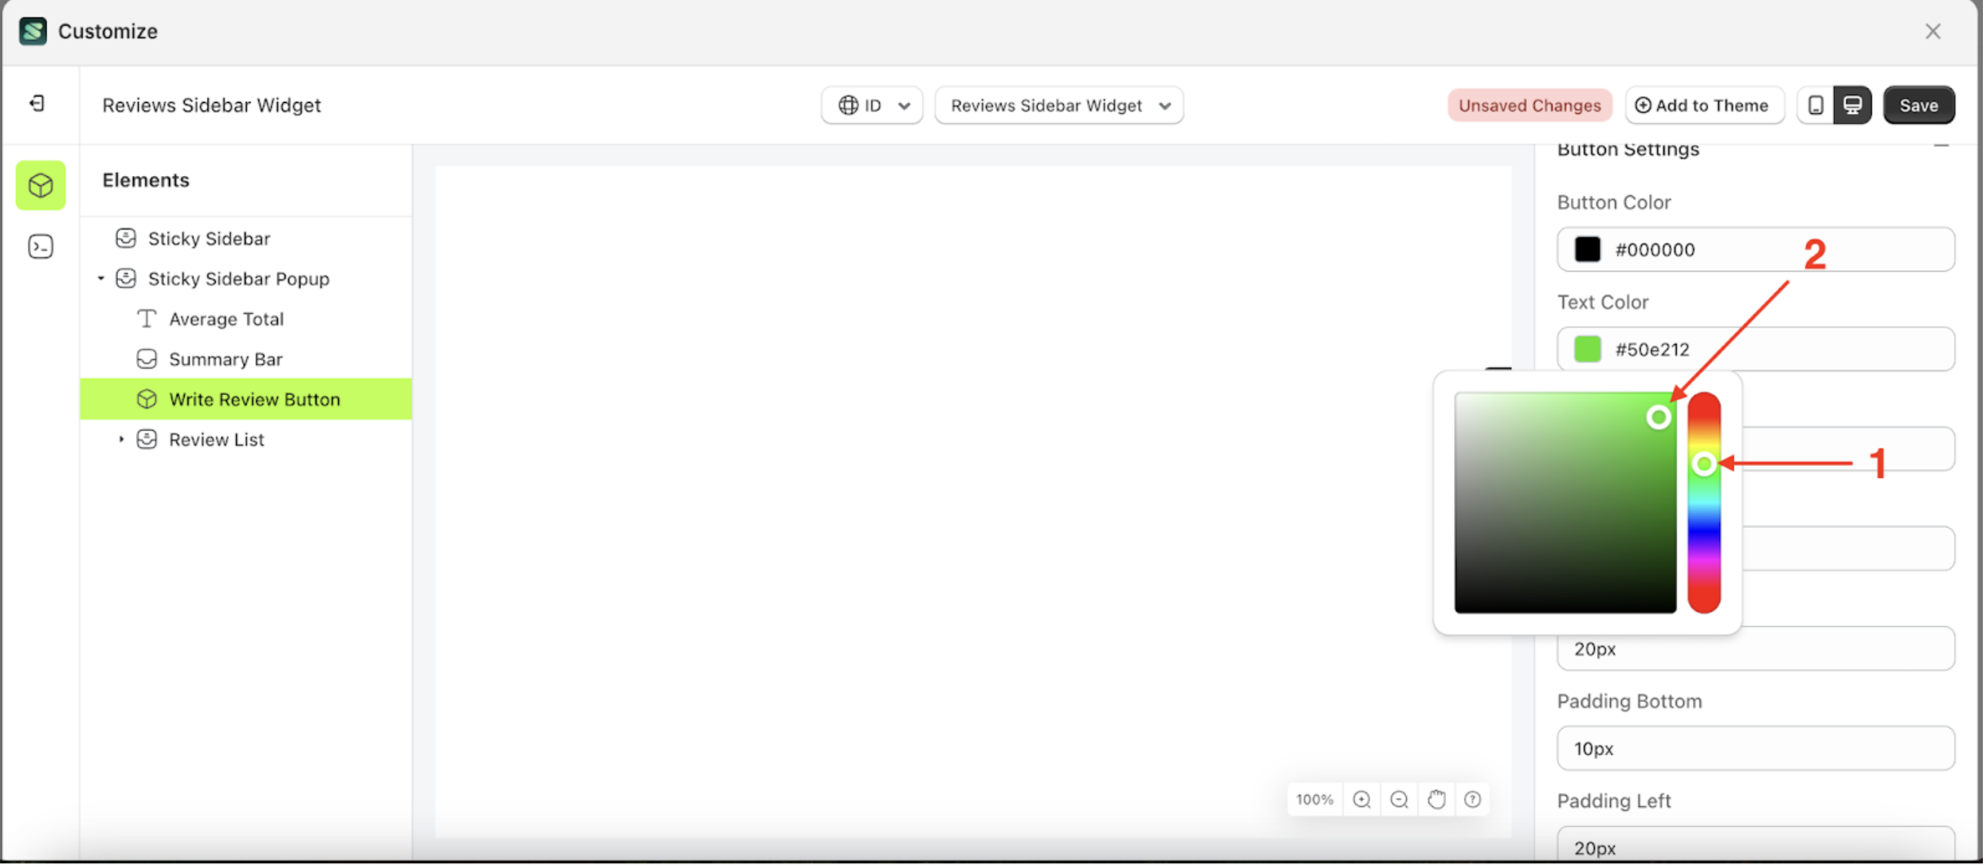Click the Save button
1983x865 pixels.
click(x=1919, y=104)
